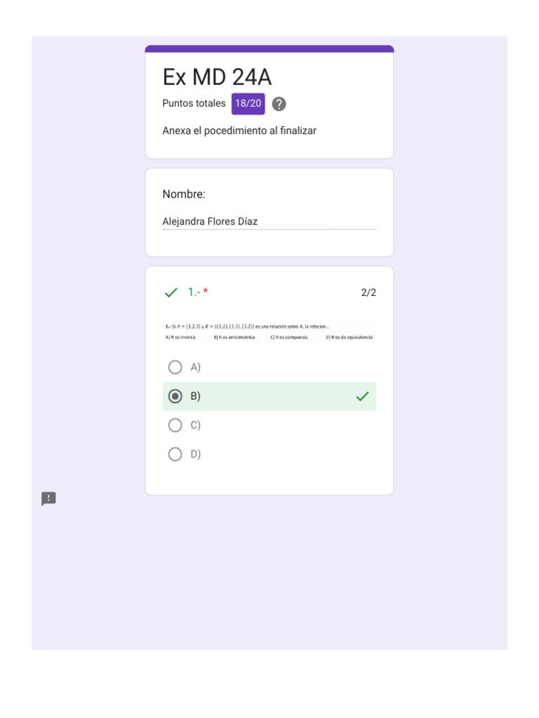Open the question 1 image
The height and width of the screenshot is (718, 539).
[269, 332]
